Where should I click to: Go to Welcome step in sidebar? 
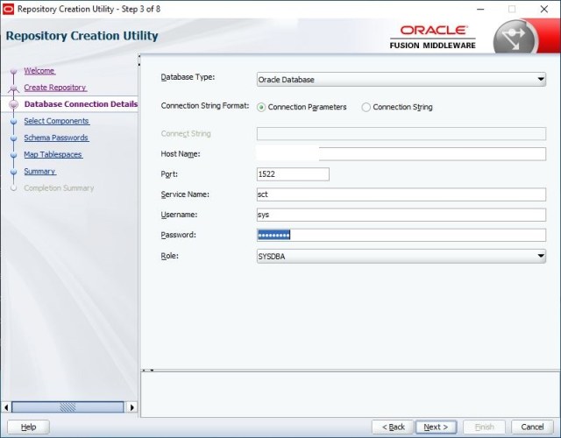point(39,71)
